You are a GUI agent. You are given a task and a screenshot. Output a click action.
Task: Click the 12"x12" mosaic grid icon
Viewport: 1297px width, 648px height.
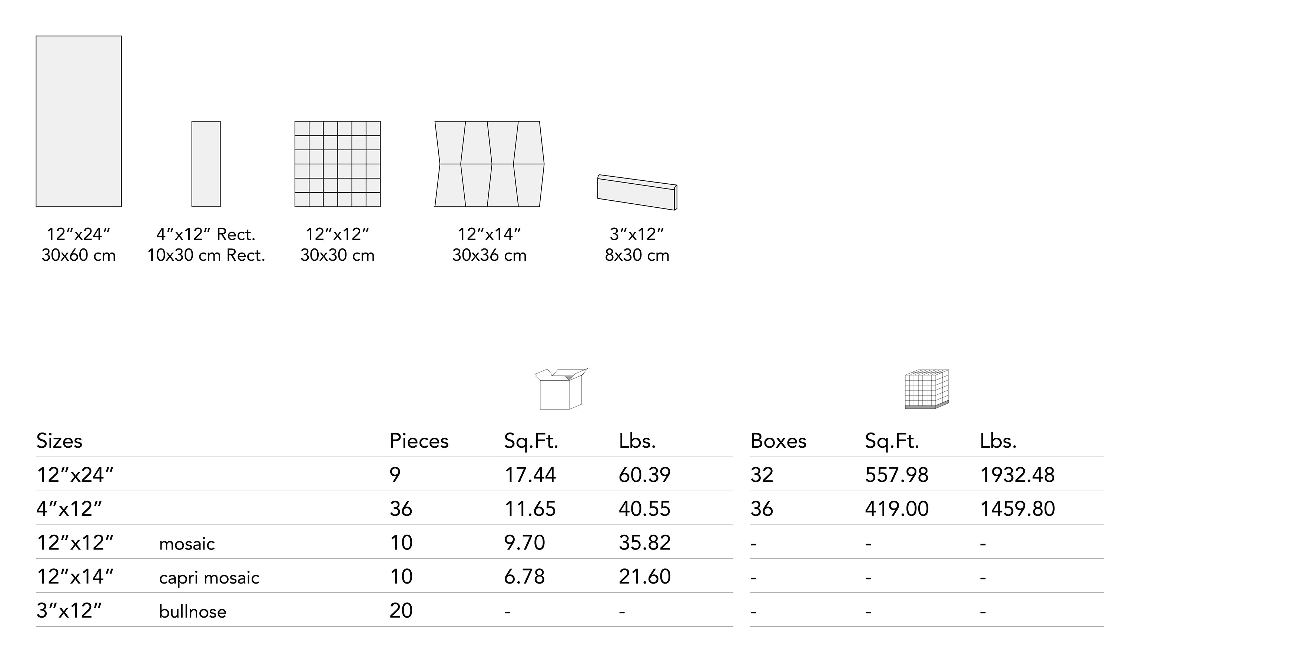337,164
